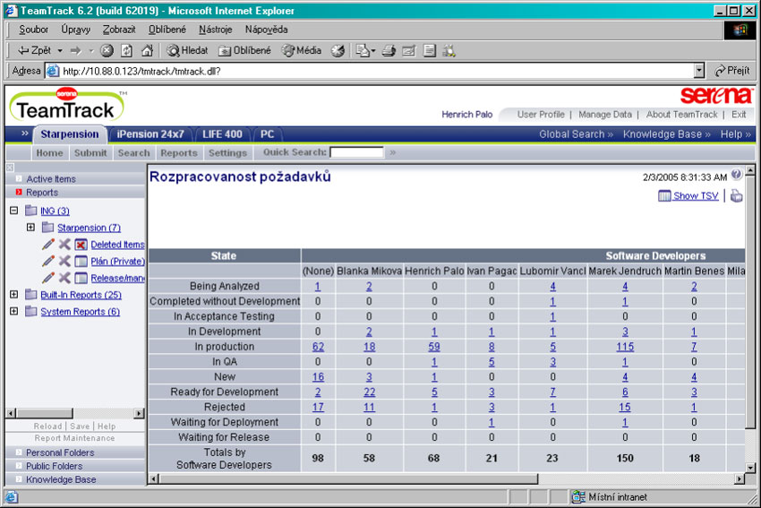Switch to the iPension 24x7 tab
Screen dimensions: 761x508
pos(150,134)
